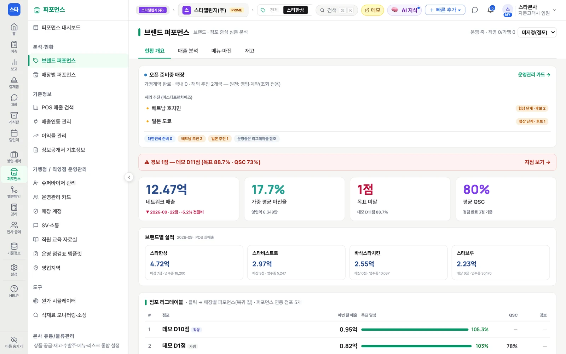Screen dimensions: 566x354
Task: Open the 경리 calculator icon
Action: point(14,210)
